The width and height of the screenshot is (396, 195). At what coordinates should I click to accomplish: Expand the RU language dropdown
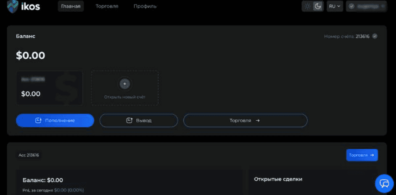(x=335, y=6)
